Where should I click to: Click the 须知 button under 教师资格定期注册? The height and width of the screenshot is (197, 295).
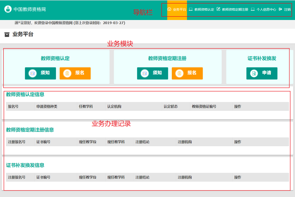click(x=153, y=73)
